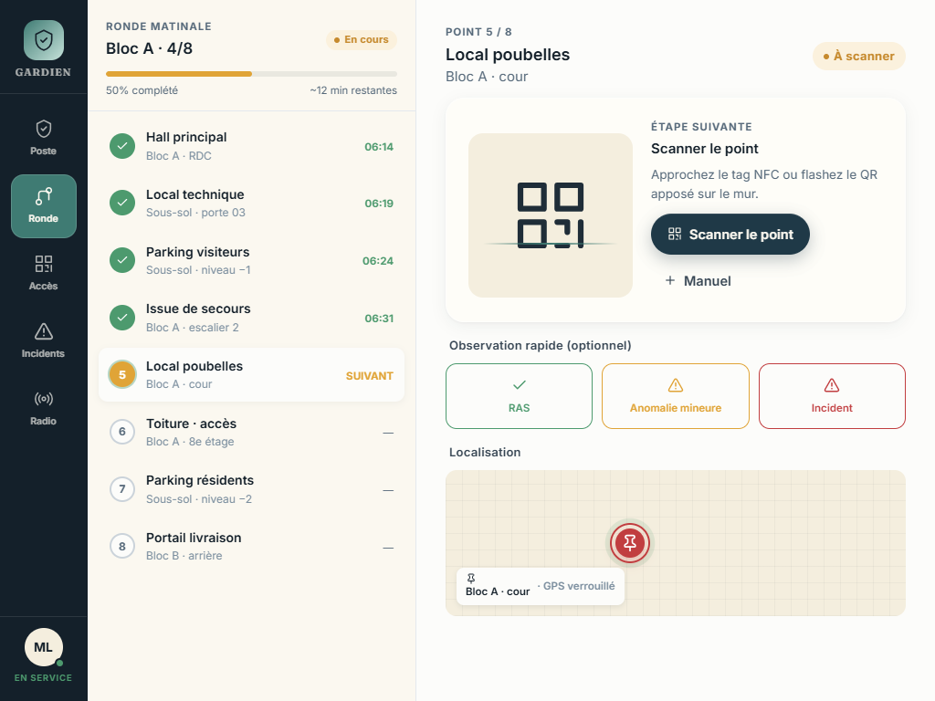This screenshot has height=701, width=935.
Task: Click the 50% complété text
Action: click(x=142, y=90)
